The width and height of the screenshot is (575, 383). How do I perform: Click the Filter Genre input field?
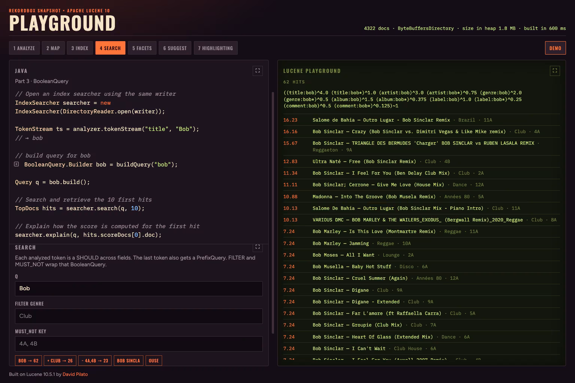pos(139,316)
